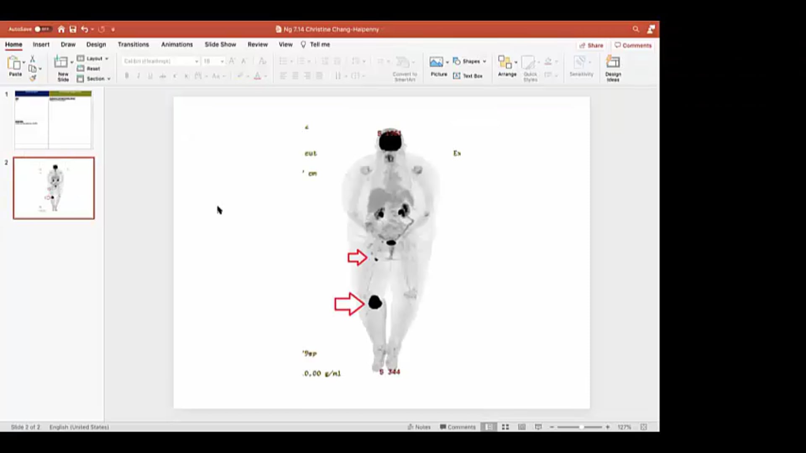Viewport: 806px width, 453px height.
Task: Select slide 1 thumbnail
Action: tap(53, 120)
